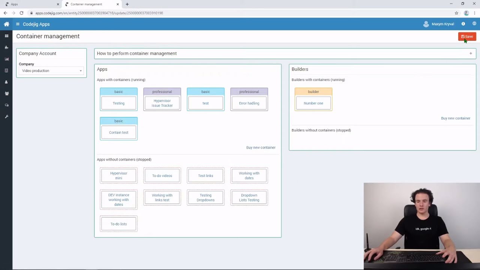The width and height of the screenshot is (480, 270).
Task: Go to the home icon in the header
Action: [6, 24]
